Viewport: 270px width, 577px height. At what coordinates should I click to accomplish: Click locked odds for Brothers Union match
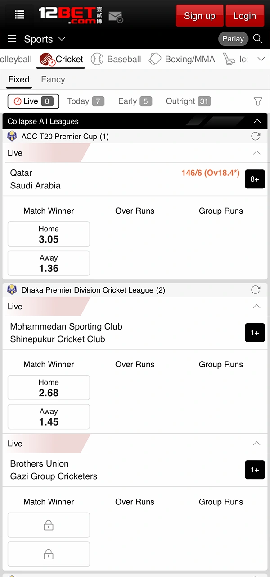click(49, 525)
